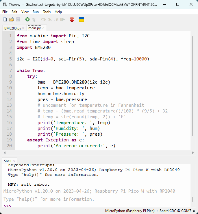Screen dimensions: 198x214
Task: Click "print('Pressure: ', pres)" line
Action: click(70, 134)
